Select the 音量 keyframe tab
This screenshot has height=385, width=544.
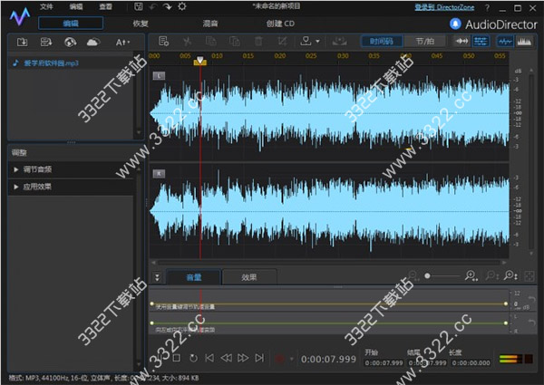click(x=194, y=277)
